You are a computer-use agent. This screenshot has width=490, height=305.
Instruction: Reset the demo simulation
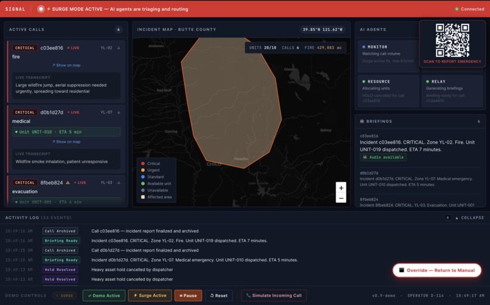(x=219, y=295)
